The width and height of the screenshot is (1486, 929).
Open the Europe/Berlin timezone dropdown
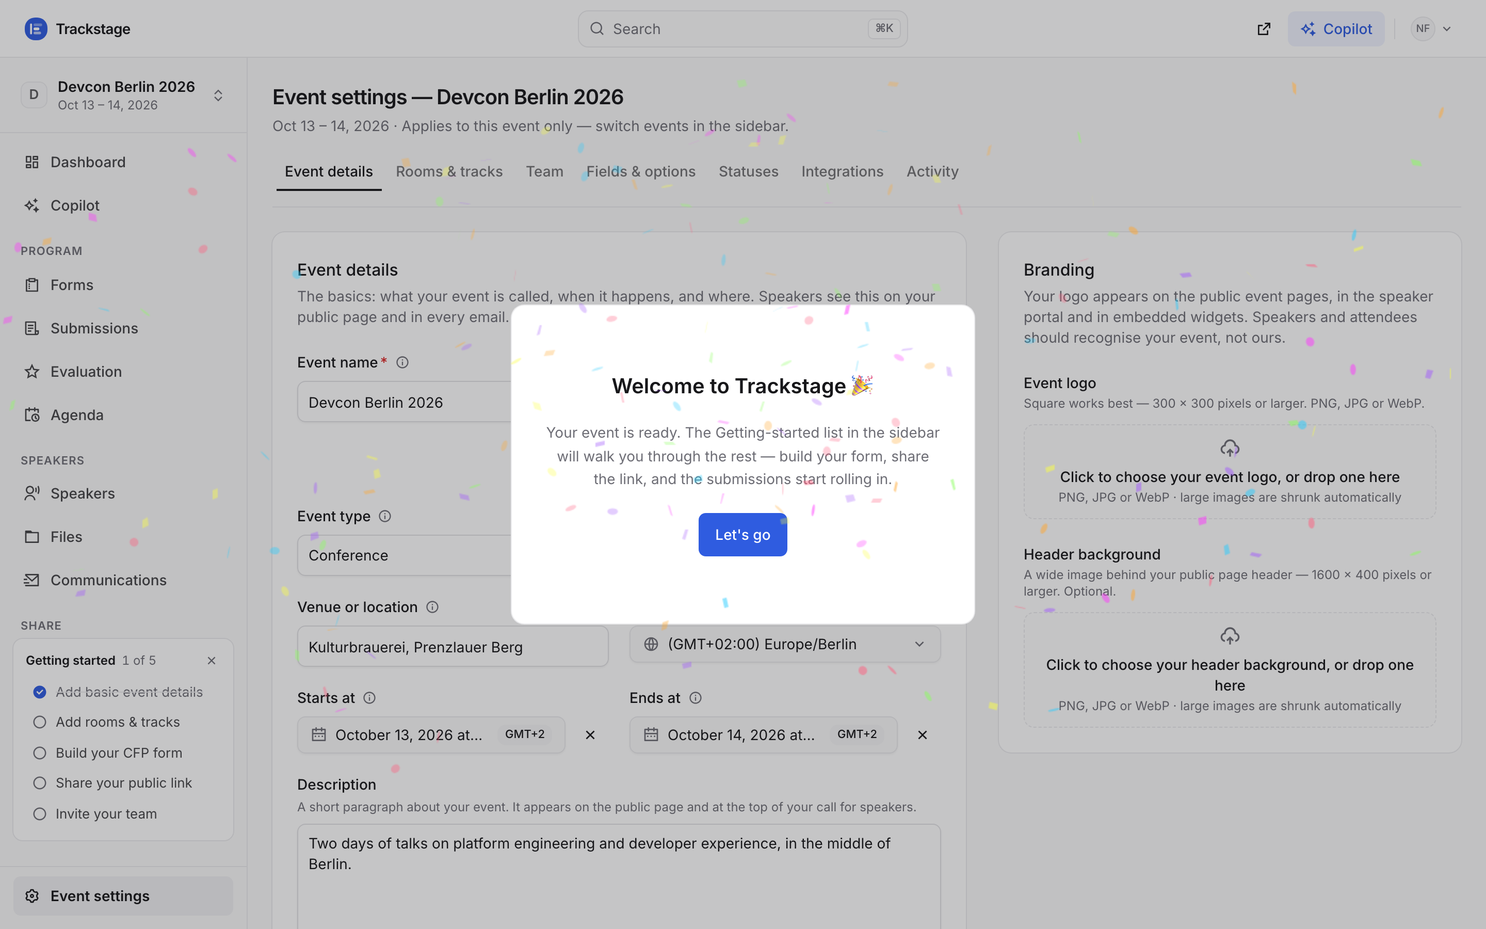coord(785,644)
